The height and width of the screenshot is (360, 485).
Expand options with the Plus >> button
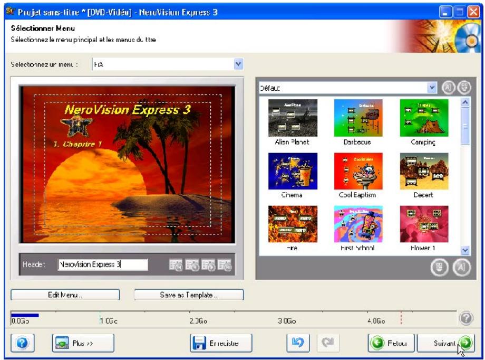83,343
